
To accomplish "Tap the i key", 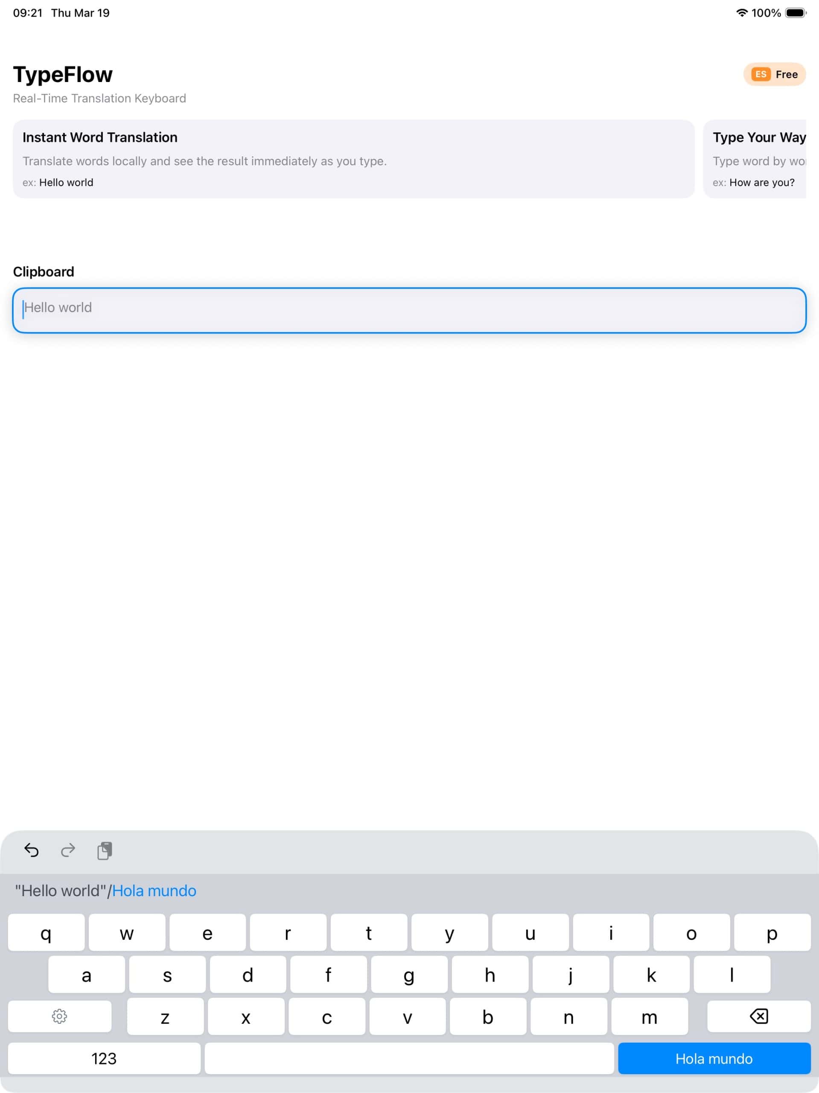I will (611, 932).
